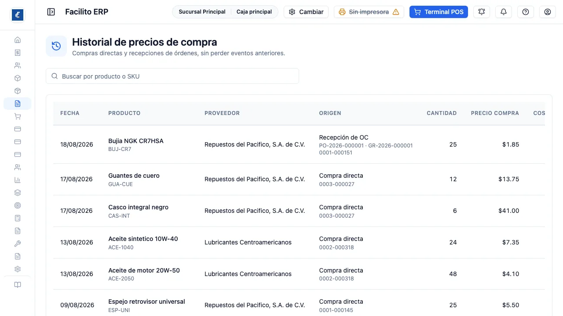Toggle the sidebar panel icon
The height and width of the screenshot is (316, 563).
tap(51, 12)
